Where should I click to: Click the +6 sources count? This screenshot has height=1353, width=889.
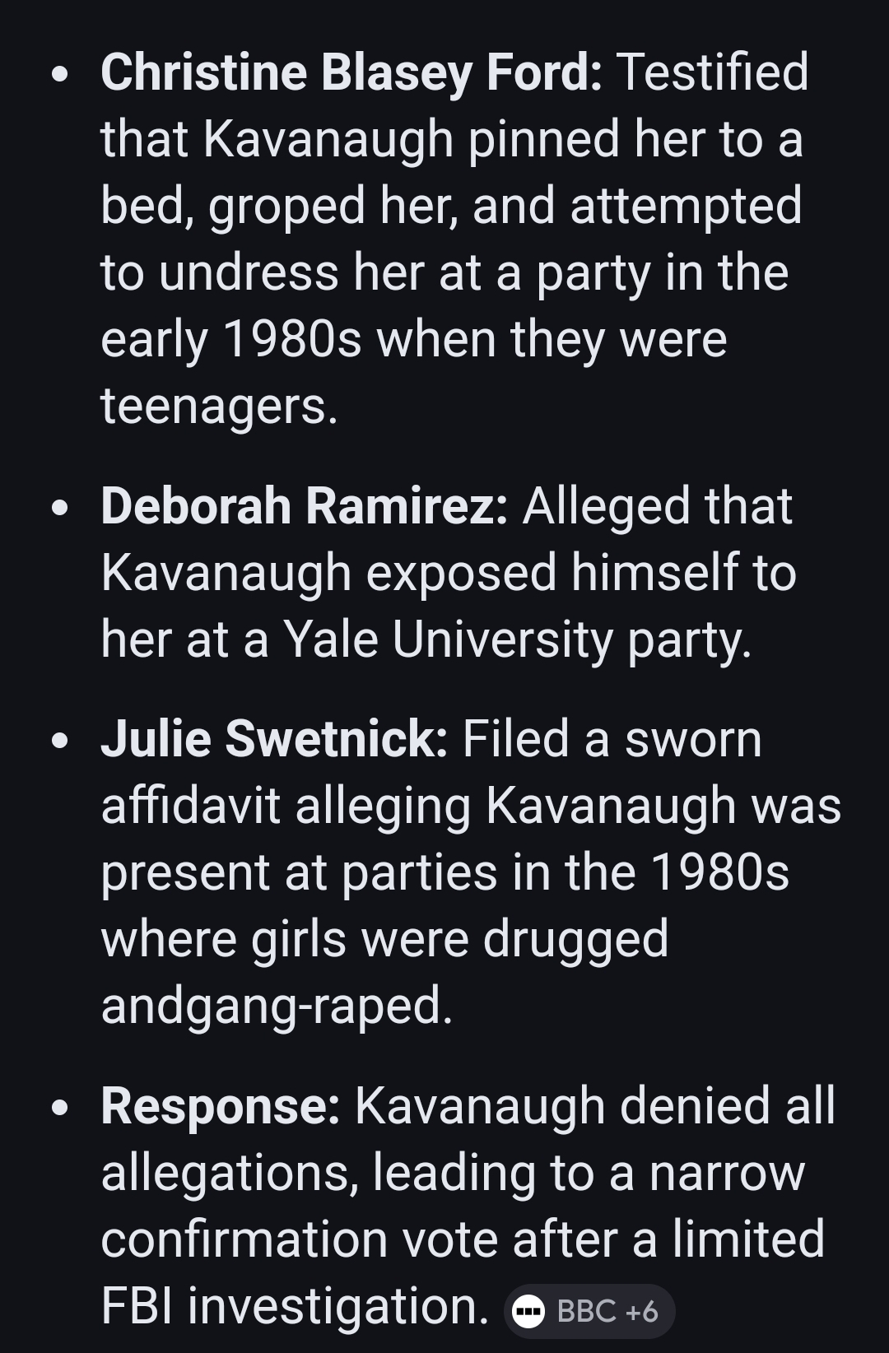click(x=642, y=1311)
